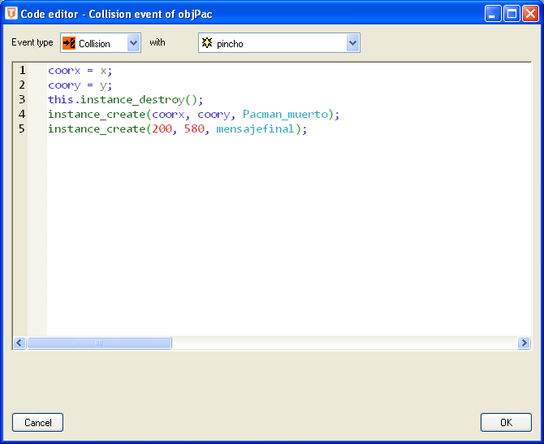The width and height of the screenshot is (544, 444).
Task: Click the Collision event type icon
Action: click(x=69, y=43)
